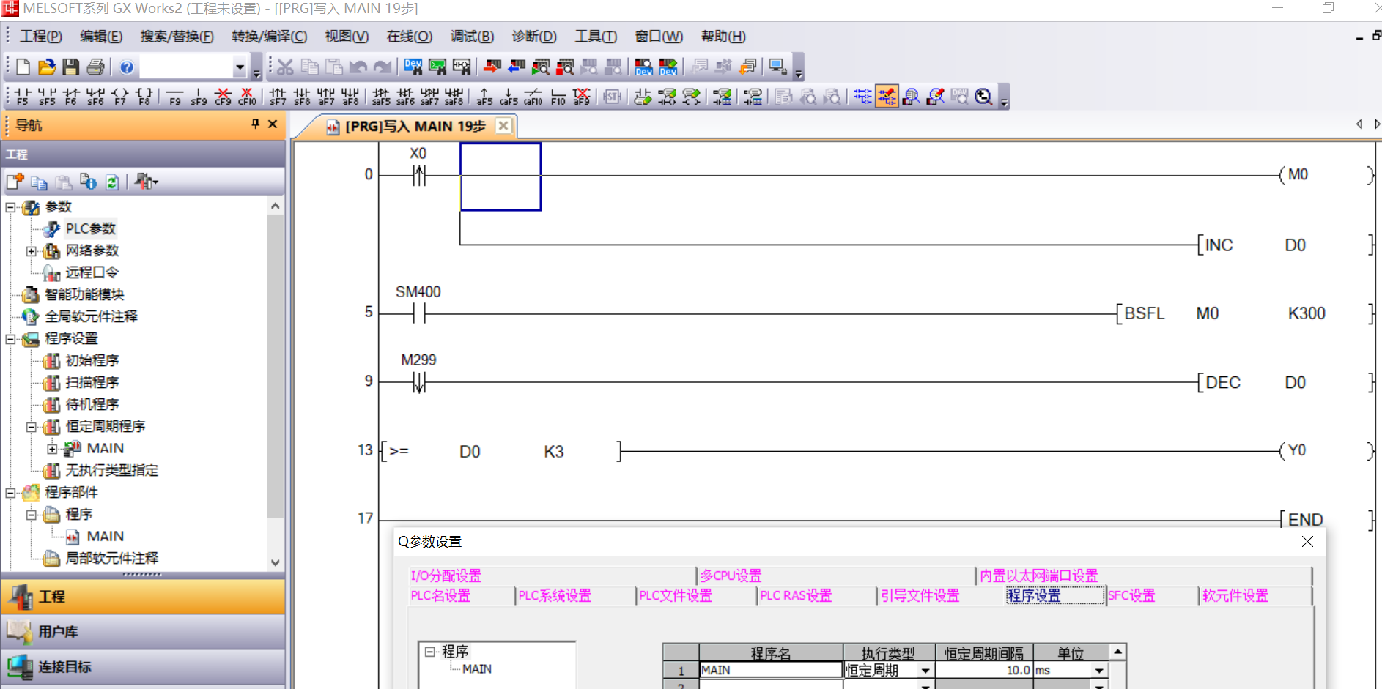This screenshot has width=1382, height=689.
Task: Insert coil using F7 icon
Action: click(x=120, y=97)
